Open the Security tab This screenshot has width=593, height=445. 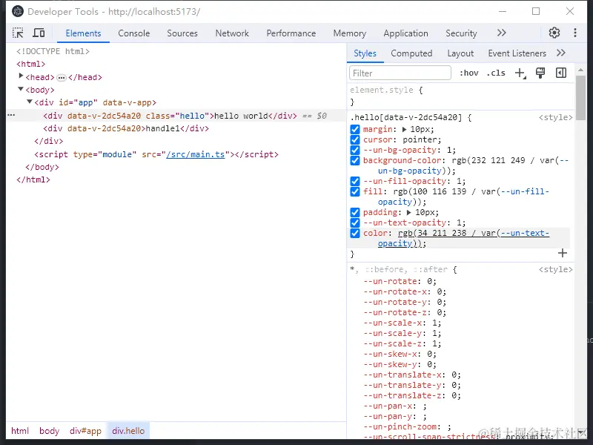pyautogui.click(x=461, y=33)
